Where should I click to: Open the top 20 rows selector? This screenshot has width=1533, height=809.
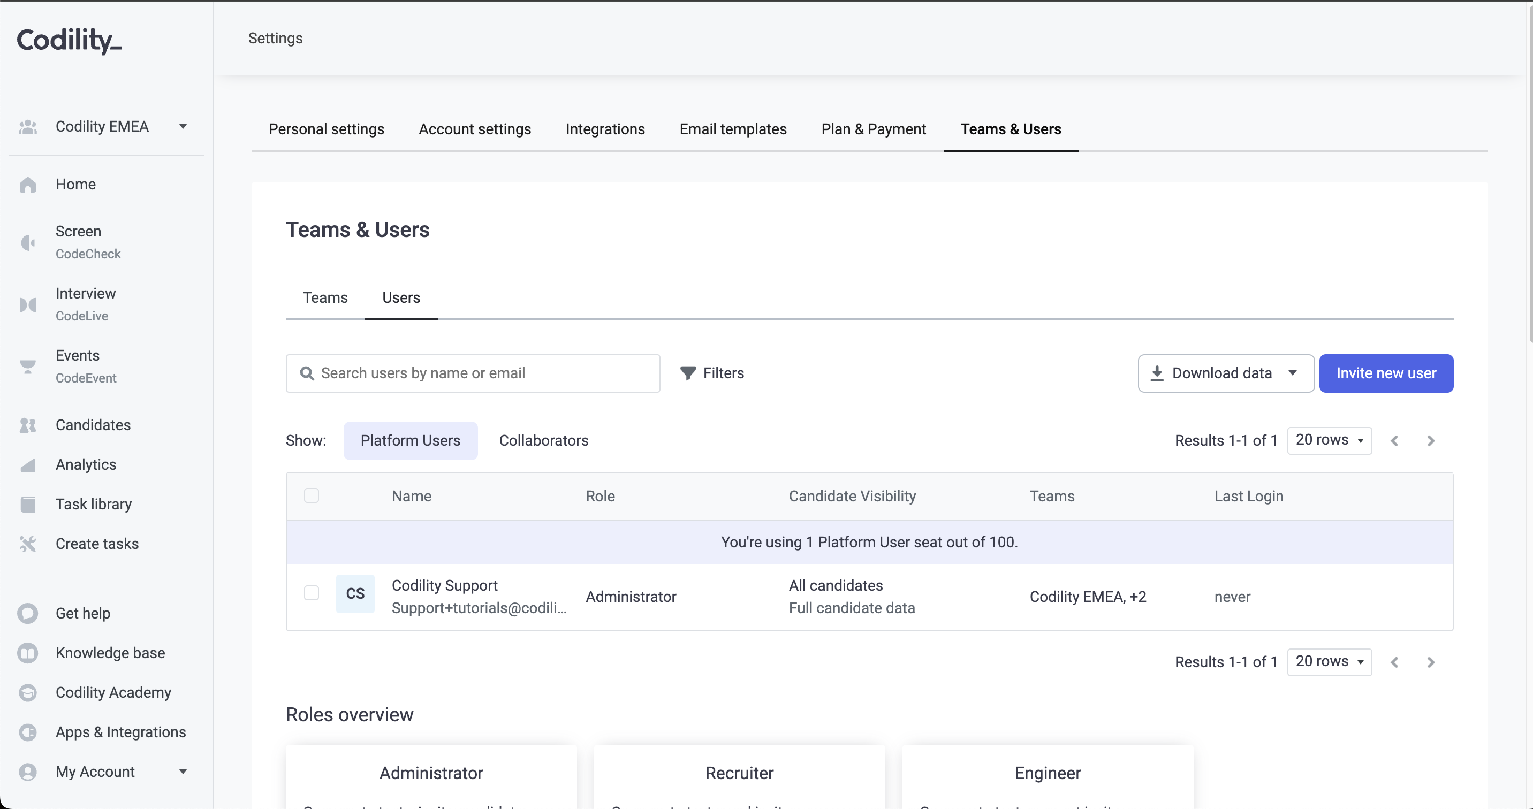pyautogui.click(x=1329, y=440)
